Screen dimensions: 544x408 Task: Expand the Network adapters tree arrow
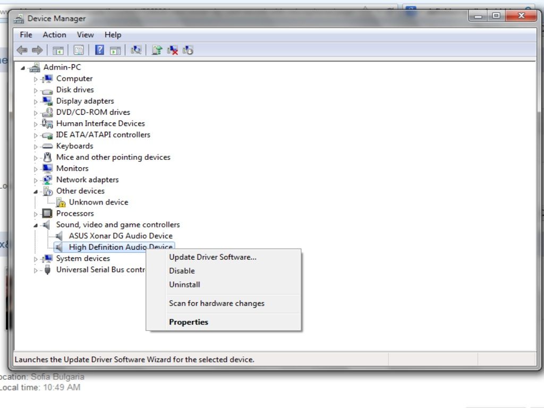click(x=36, y=180)
